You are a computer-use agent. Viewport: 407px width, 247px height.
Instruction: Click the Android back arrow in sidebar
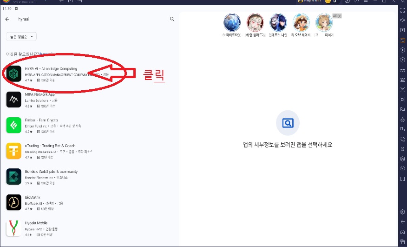point(403,221)
